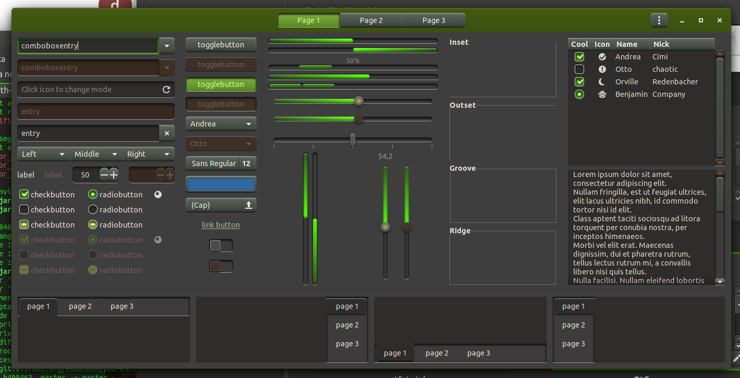
Task: Click the checkmark circle icon in Andrea row
Action: coord(602,57)
